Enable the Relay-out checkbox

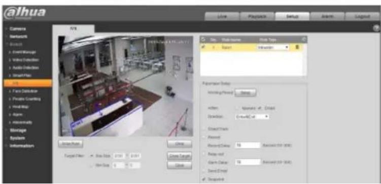(203, 154)
